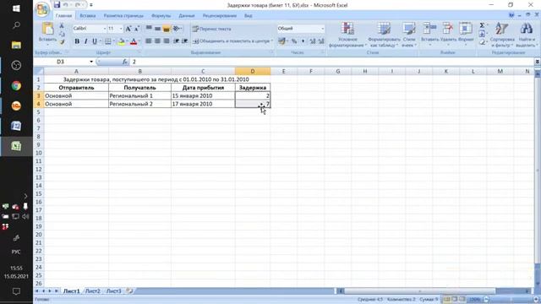Center text horizontally
541x304 pixels.
pos(157,41)
